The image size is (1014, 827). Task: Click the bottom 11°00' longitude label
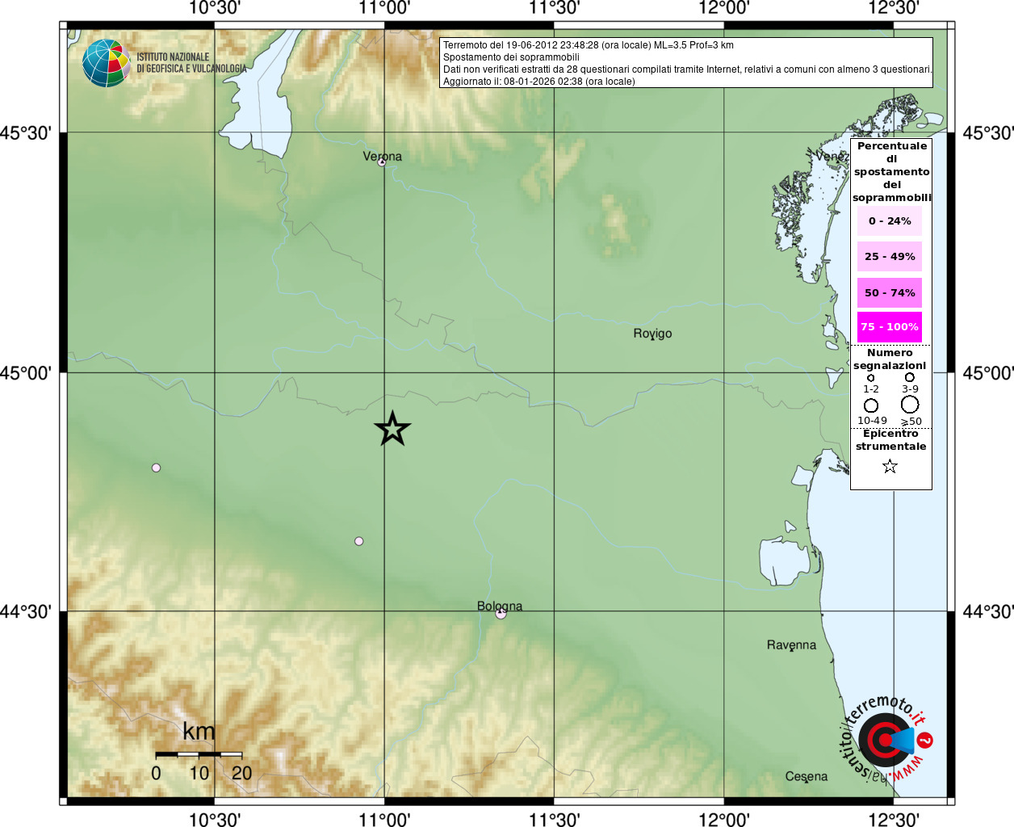384,819
